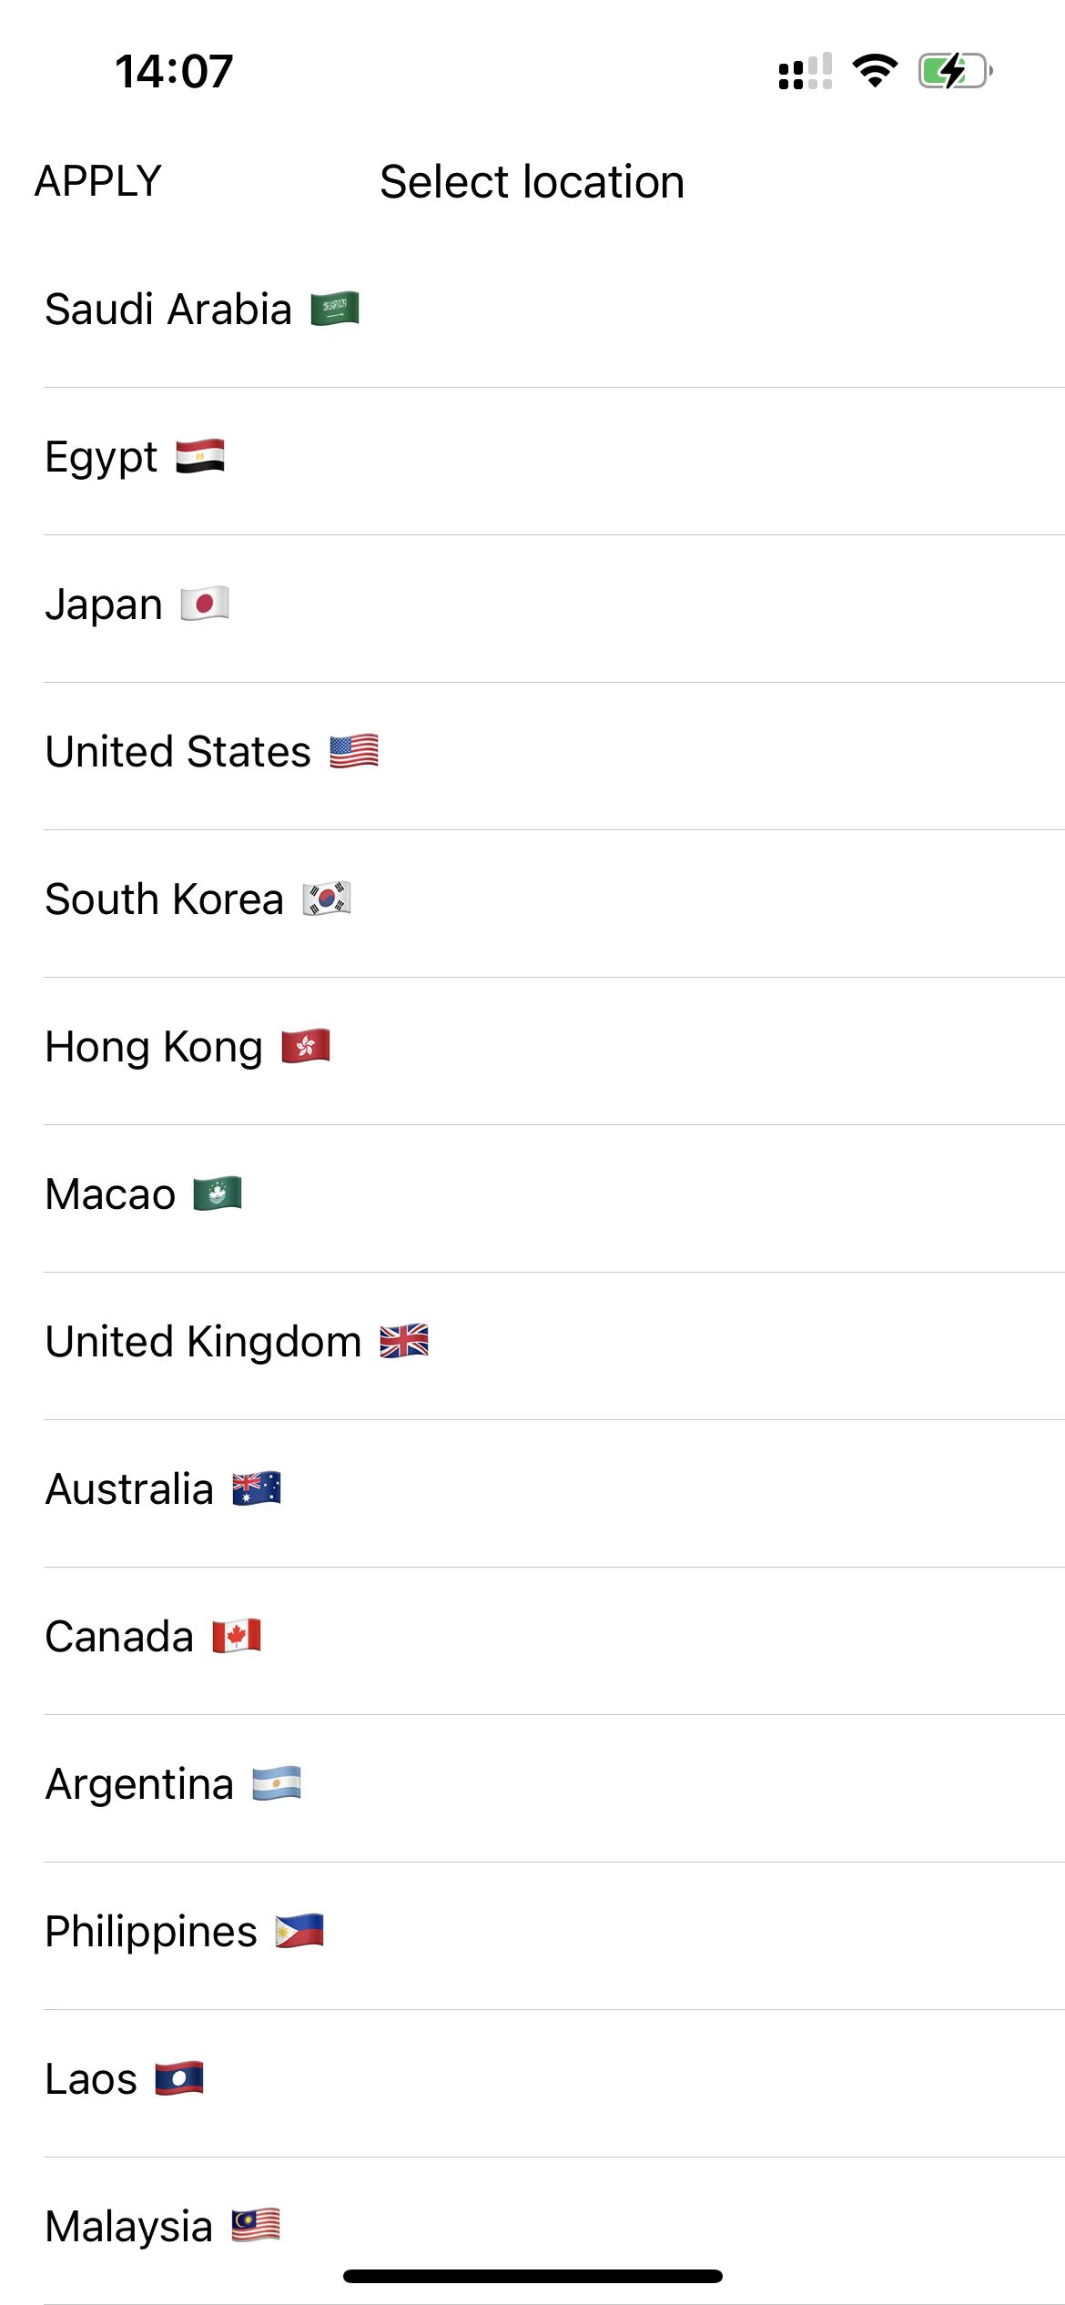Select Australia from the location list

tap(130, 1489)
